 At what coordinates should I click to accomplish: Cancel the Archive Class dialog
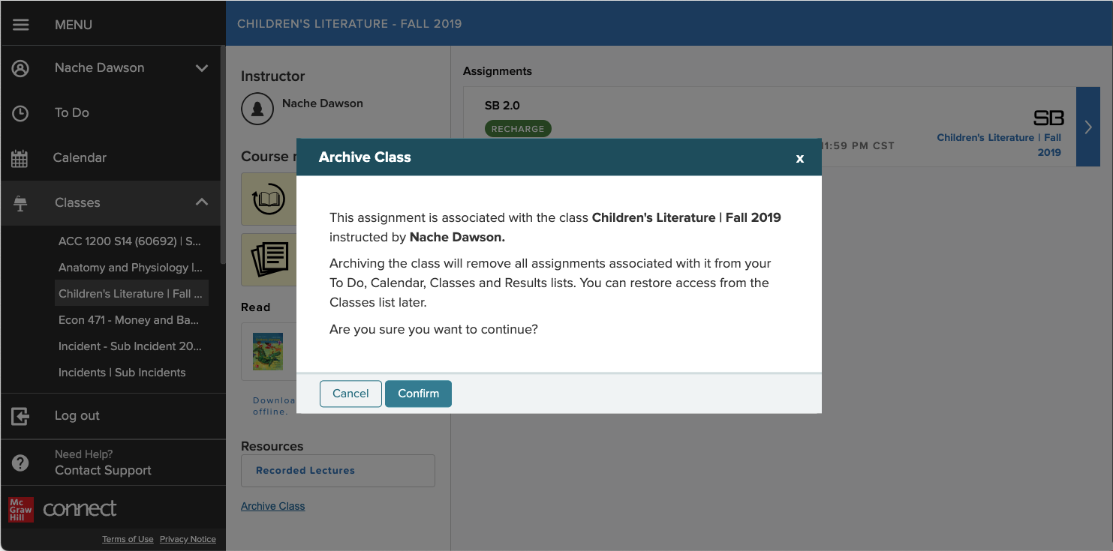(x=350, y=394)
